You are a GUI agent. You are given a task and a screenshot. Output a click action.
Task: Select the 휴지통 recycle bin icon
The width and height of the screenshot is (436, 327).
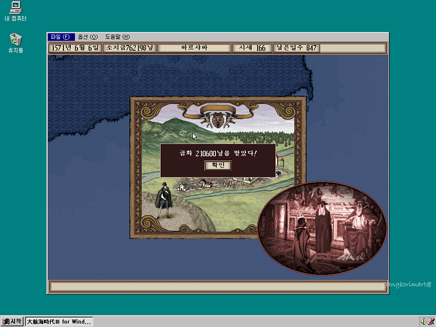pyautogui.click(x=16, y=43)
